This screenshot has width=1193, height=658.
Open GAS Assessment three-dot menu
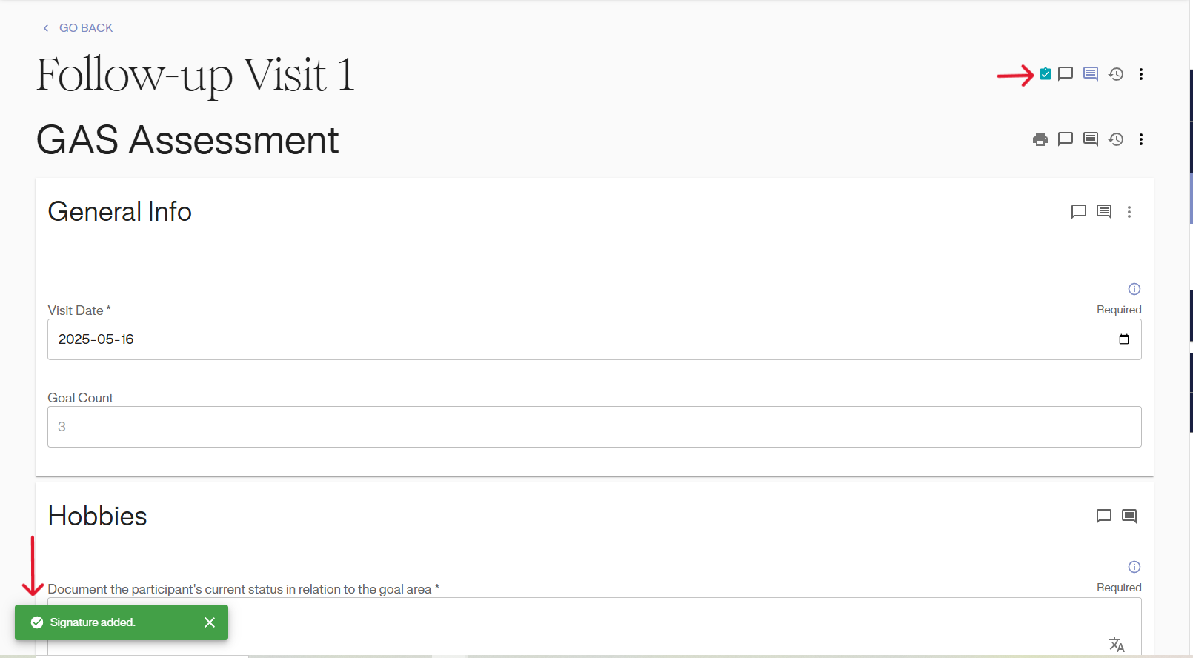(1141, 139)
